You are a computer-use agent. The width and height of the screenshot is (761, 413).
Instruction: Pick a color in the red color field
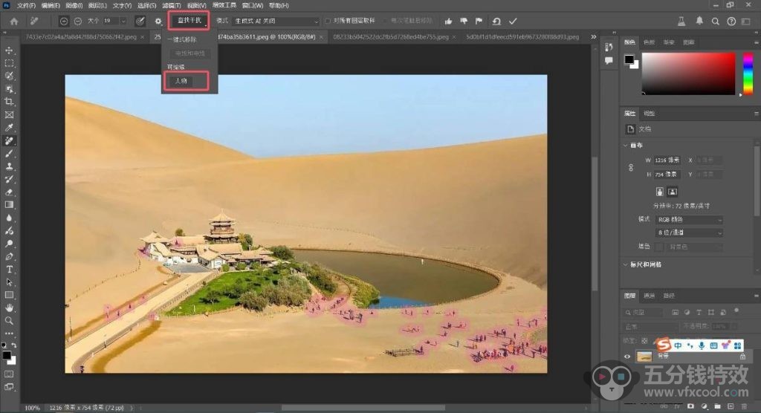click(688, 74)
